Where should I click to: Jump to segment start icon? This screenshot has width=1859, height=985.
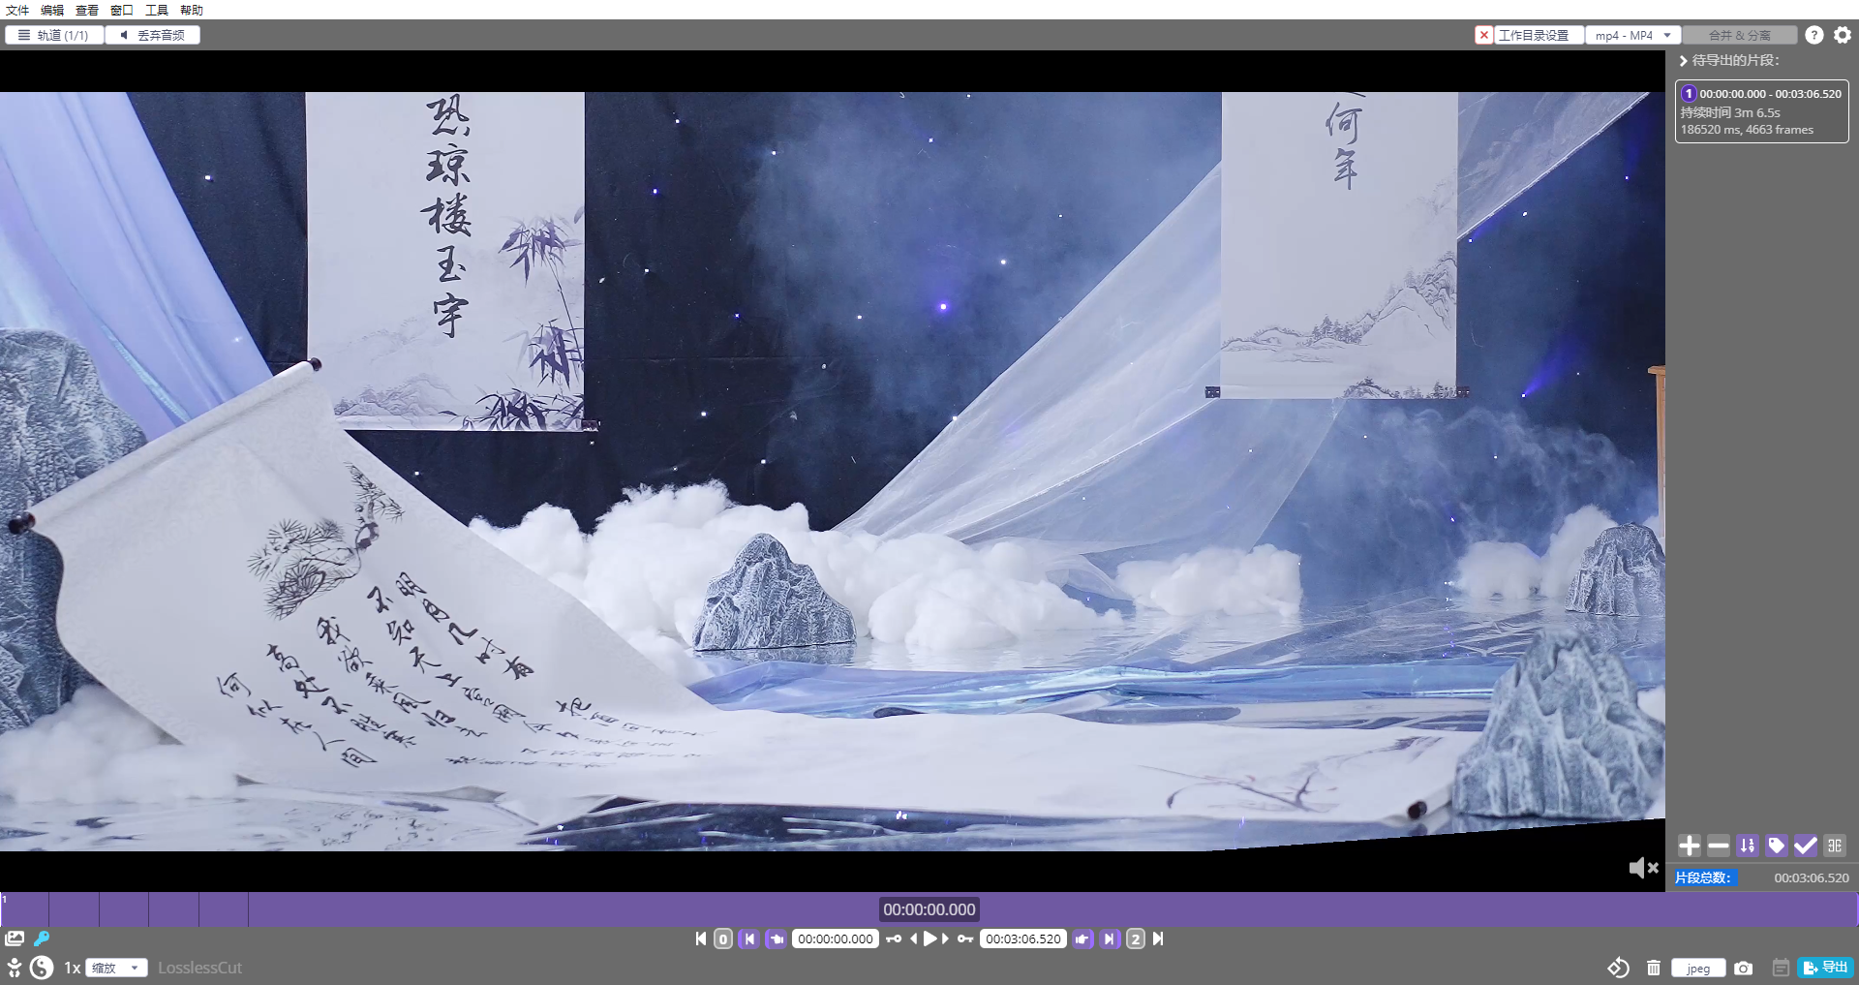click(748, 939)
